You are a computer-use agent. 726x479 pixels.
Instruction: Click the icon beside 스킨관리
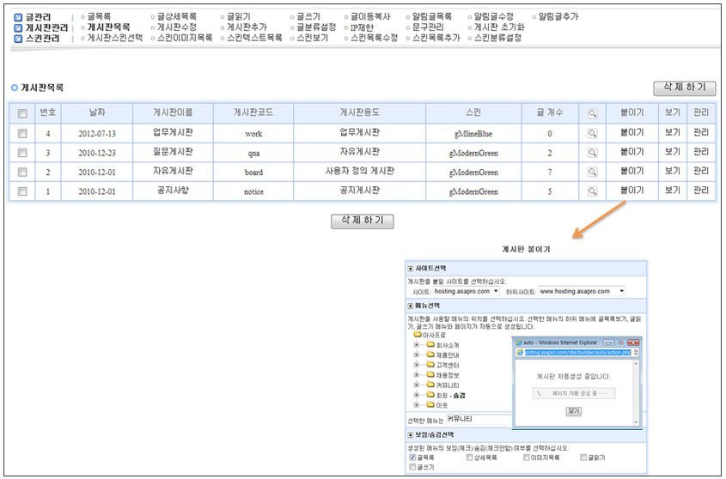tap(18, 39)
